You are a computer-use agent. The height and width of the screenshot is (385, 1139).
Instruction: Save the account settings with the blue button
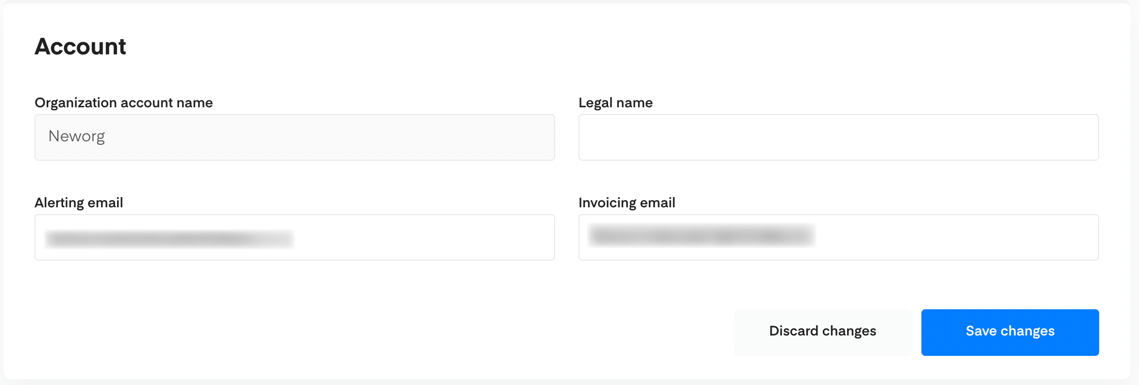pos(1010,332)
